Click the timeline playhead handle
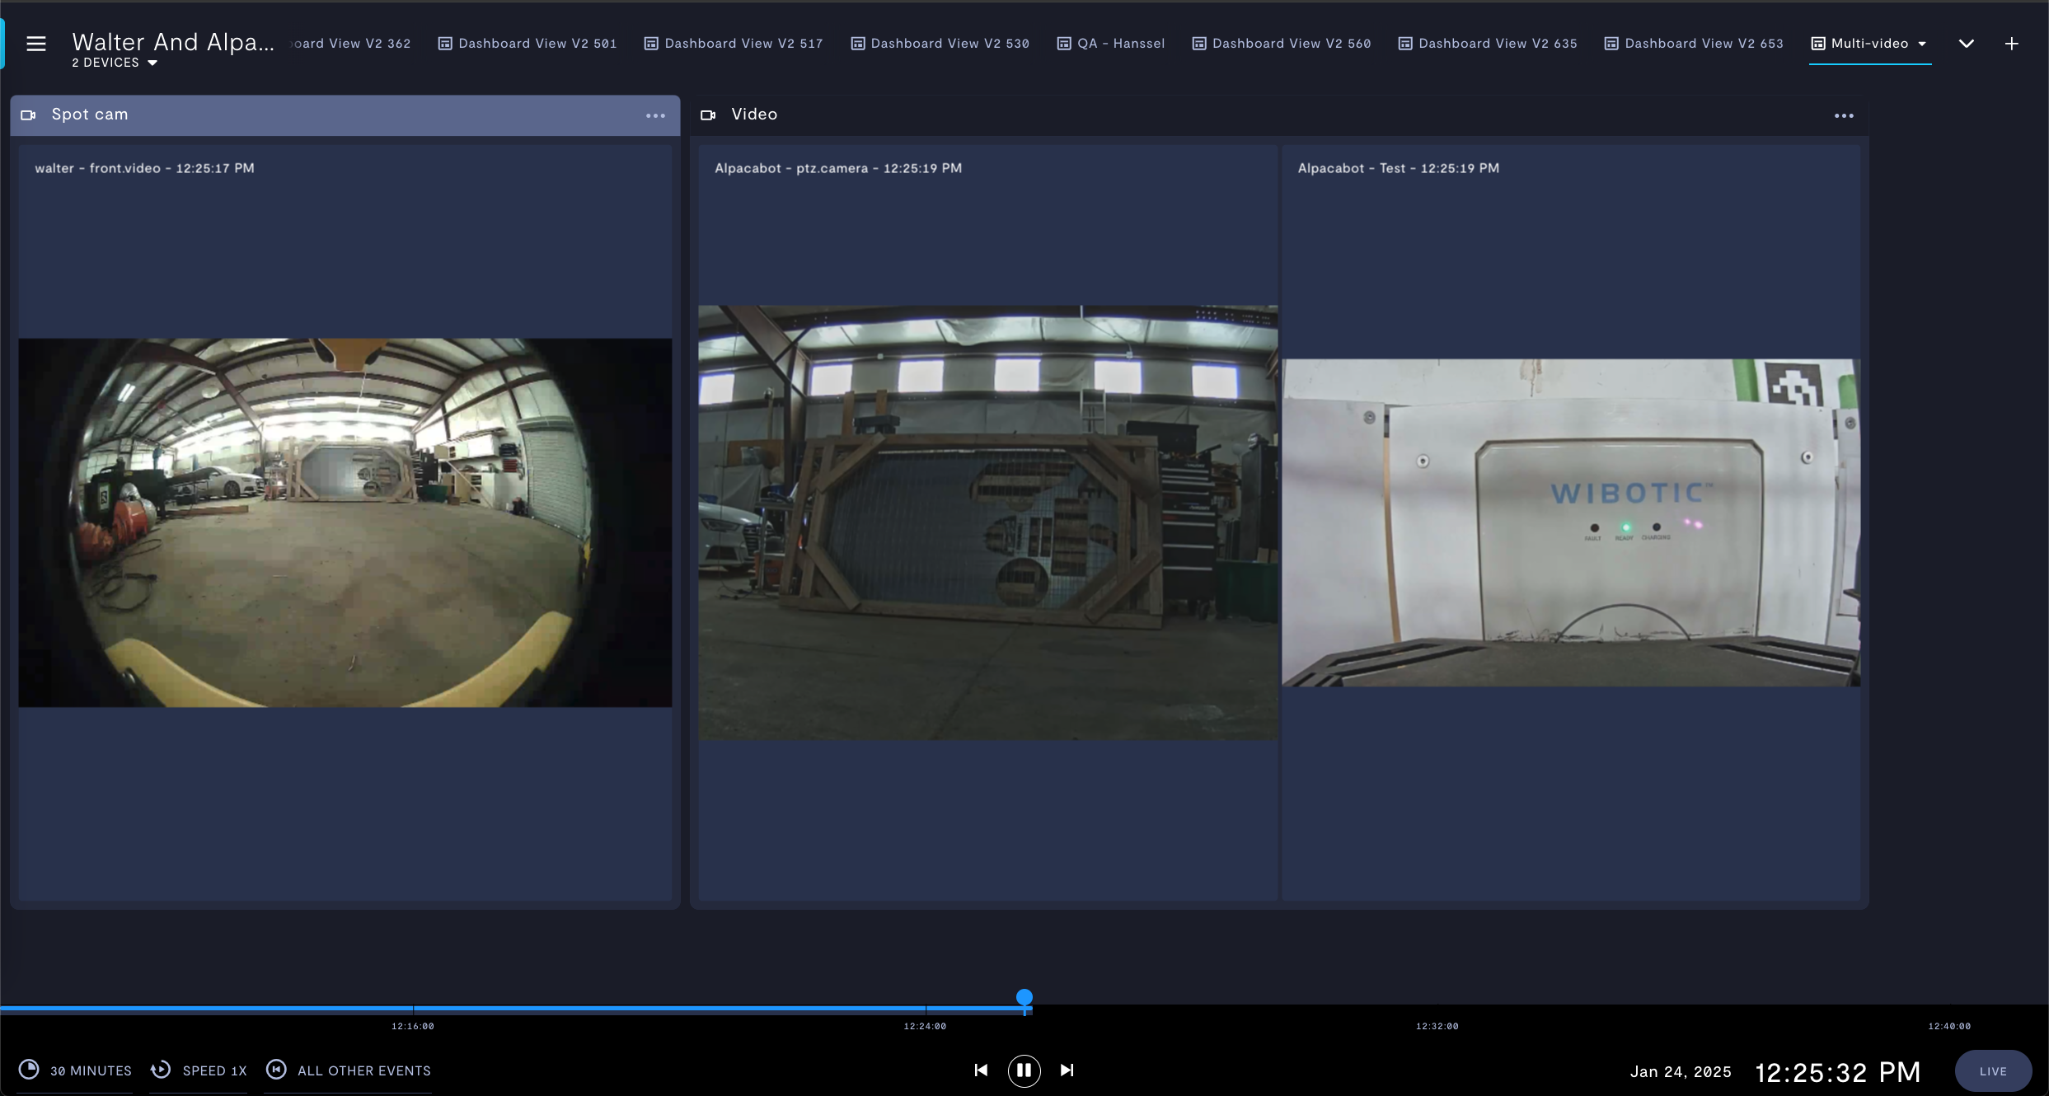2049x1096 pixels. pyautogui.click(x=1024, y=998)
